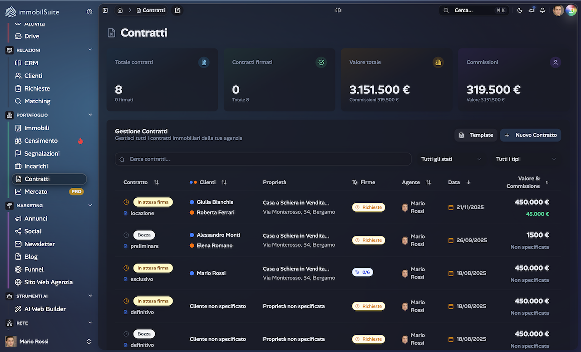Click the Template button
Image resolution: width=581 pixels, height=352 pixels.
(476, 135)
